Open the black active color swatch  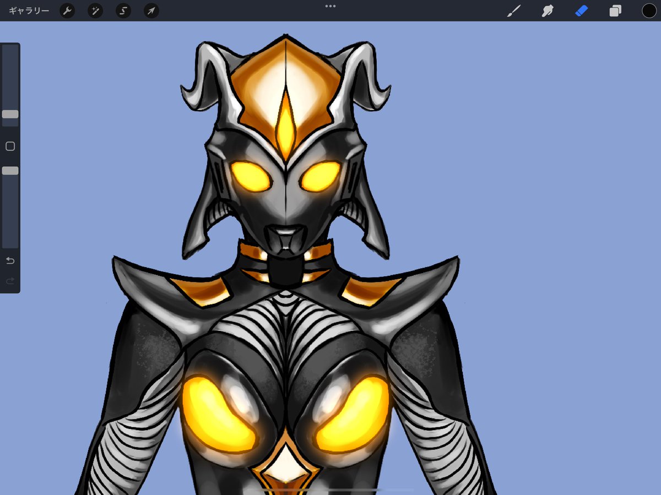pos(649,10)
